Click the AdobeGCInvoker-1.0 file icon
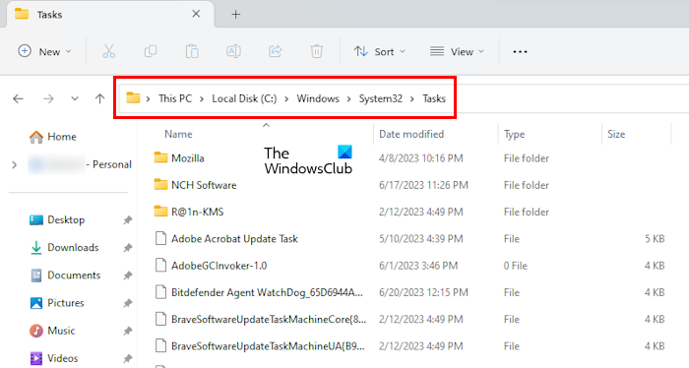 (x=160, y=266)
